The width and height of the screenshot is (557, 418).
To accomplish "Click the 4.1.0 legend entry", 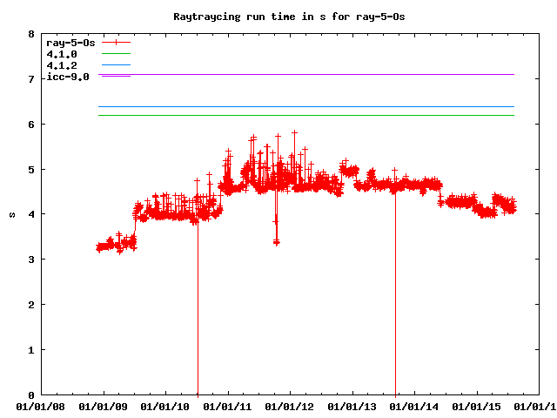I will (x=62, y=54).
